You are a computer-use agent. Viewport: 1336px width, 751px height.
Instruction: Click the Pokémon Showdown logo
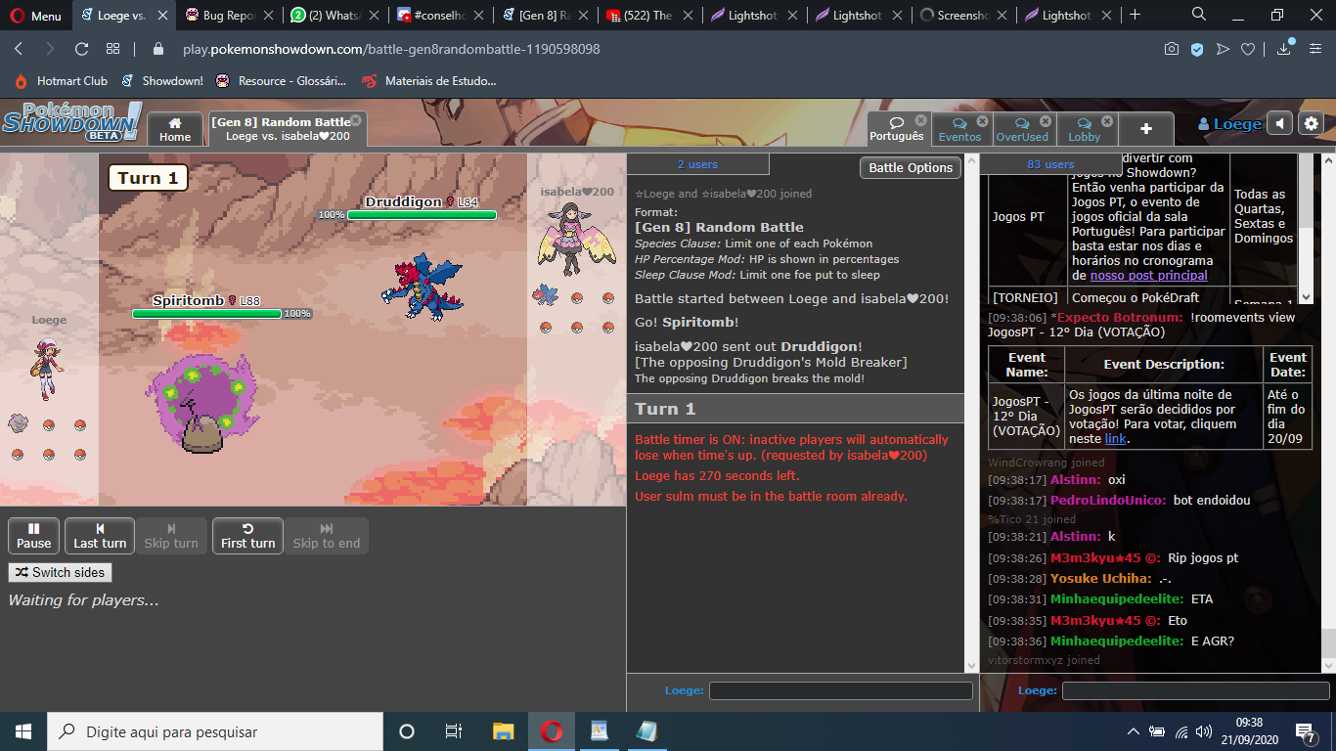70,121
